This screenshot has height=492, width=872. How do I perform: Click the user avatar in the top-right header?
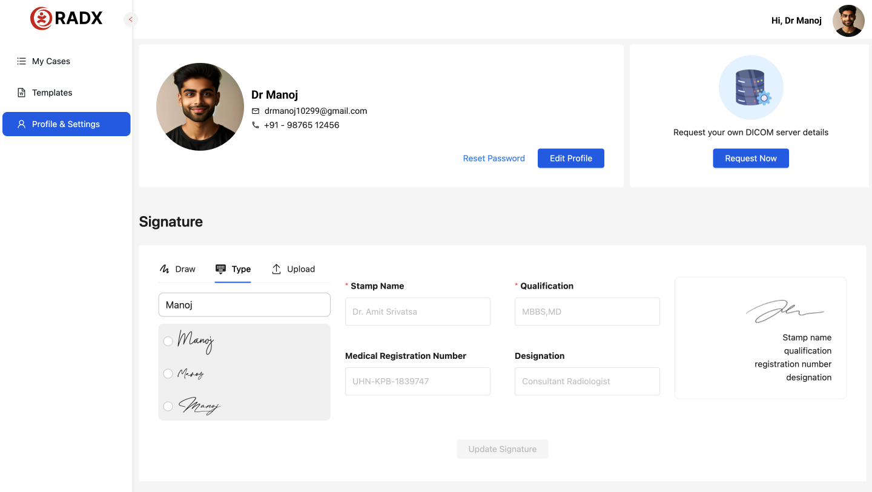[x=848, y=21]
